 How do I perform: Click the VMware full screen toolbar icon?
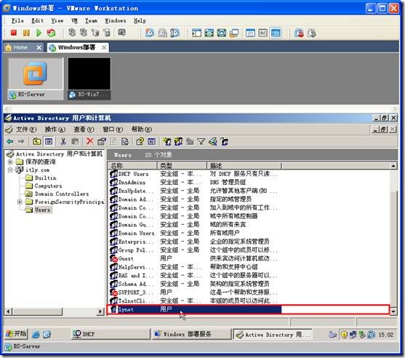[209, 33]
